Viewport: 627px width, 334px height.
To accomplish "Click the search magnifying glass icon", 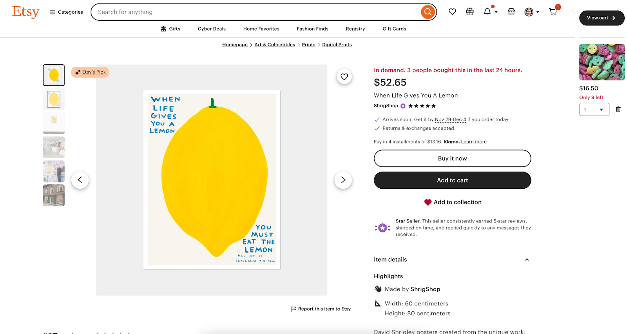I will pos(427,12).
